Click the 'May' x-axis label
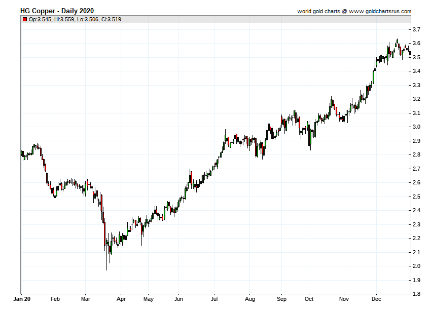The height and width of the screenshot is (312, 431). [149, 299]
